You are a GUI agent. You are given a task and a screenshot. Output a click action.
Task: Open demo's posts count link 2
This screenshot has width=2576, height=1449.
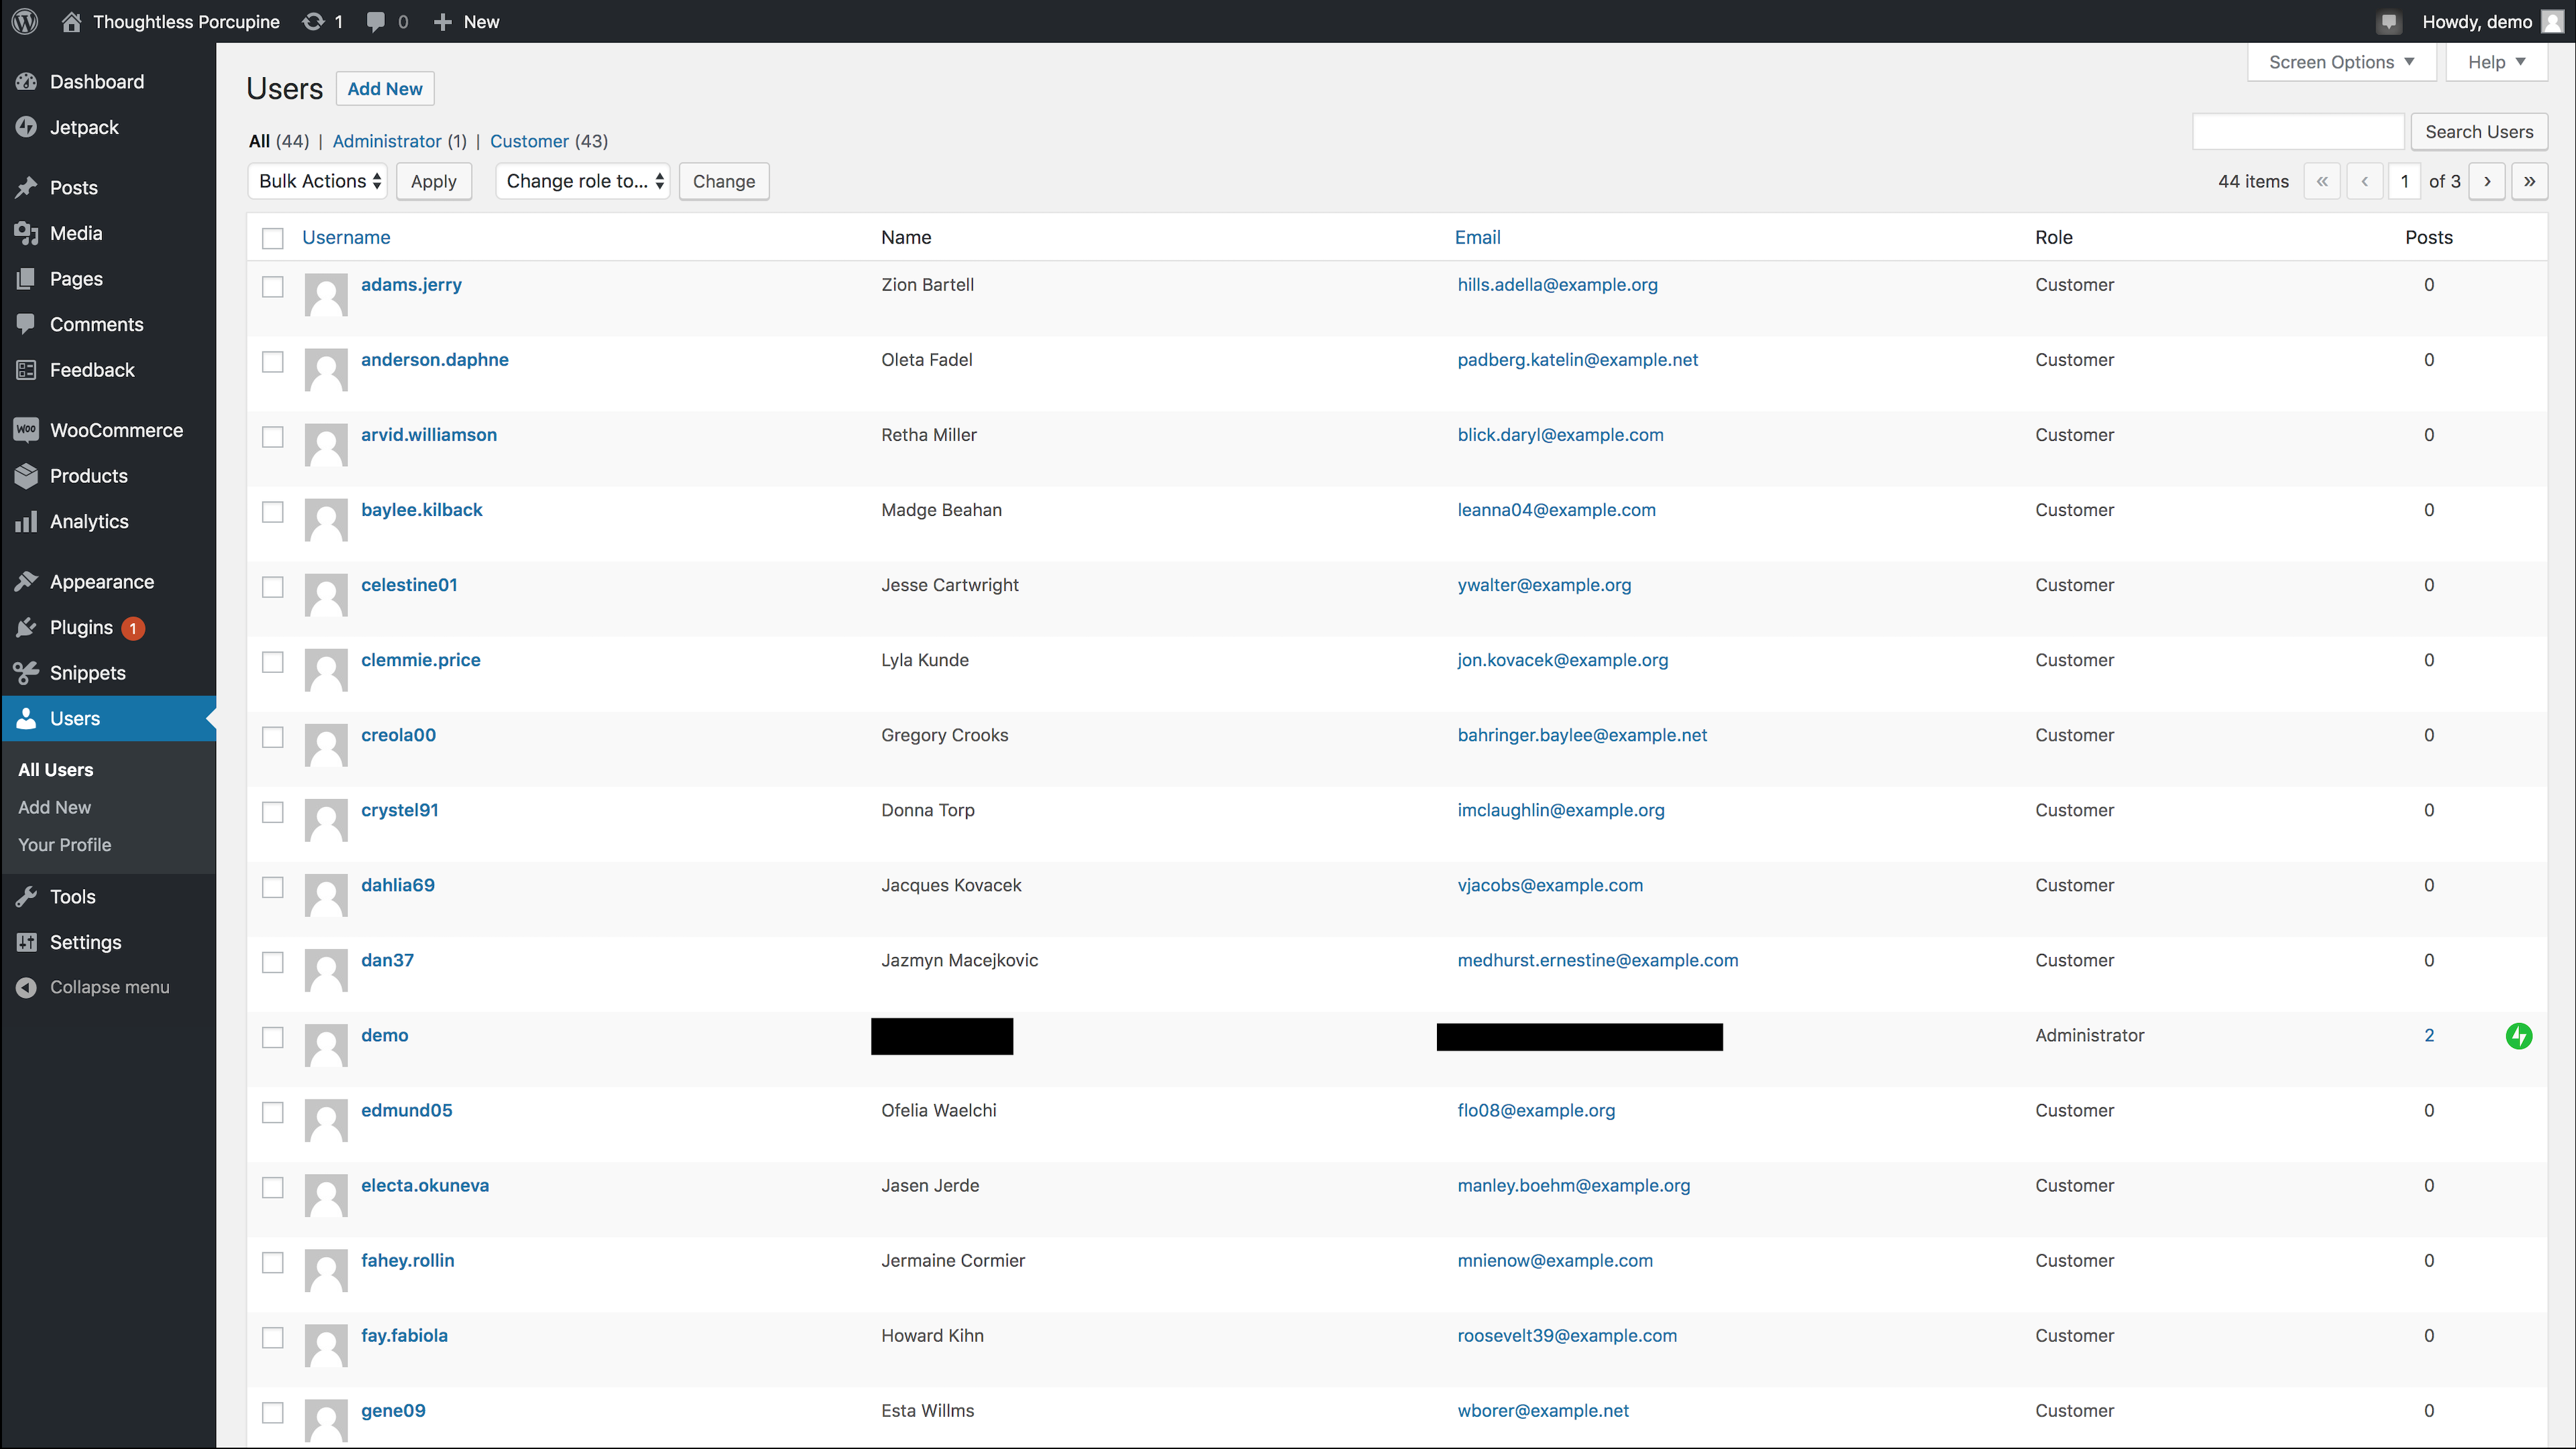[2429, 1035]
